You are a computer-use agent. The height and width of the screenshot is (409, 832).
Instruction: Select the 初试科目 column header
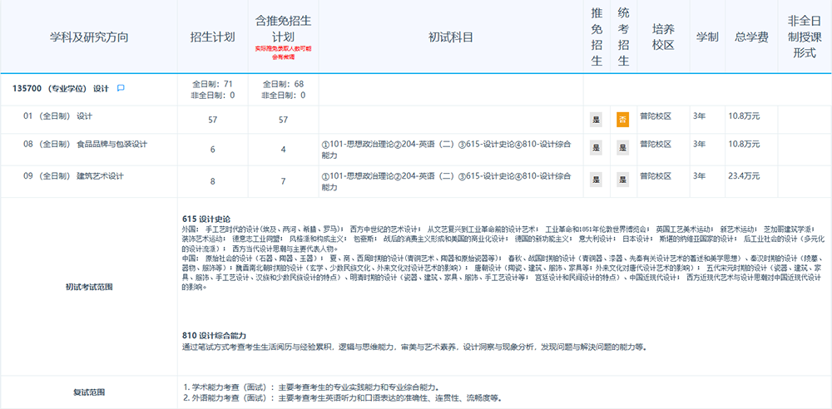click(451, 37)
